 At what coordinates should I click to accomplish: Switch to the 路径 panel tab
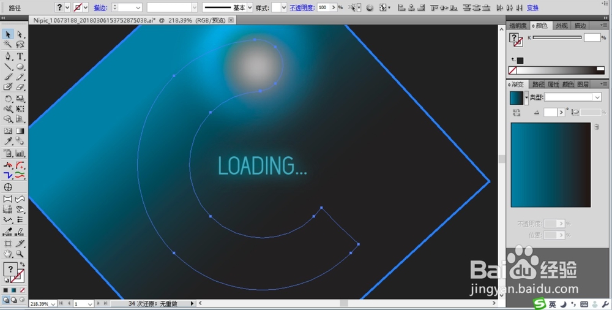tap(538, 85)
